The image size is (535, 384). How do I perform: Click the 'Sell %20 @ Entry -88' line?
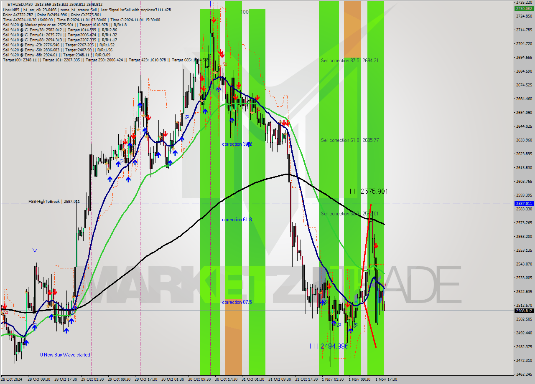click(56, 55)
